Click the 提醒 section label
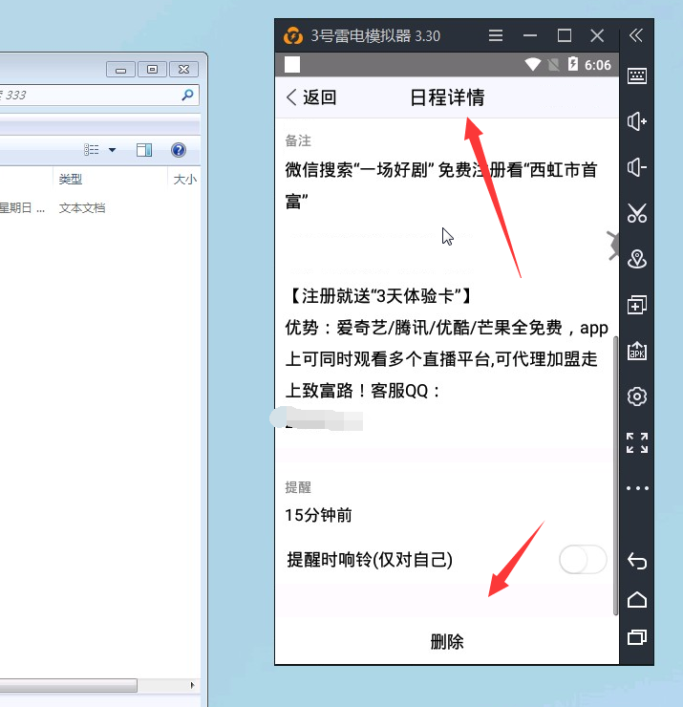Viewport: 683px width, 707px height. (x=298, y=487)
